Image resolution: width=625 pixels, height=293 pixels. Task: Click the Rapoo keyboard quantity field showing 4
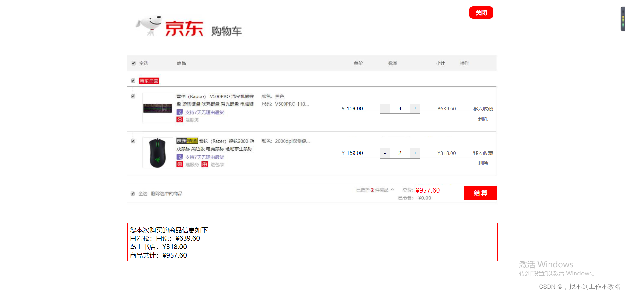[x=400, y=108]
